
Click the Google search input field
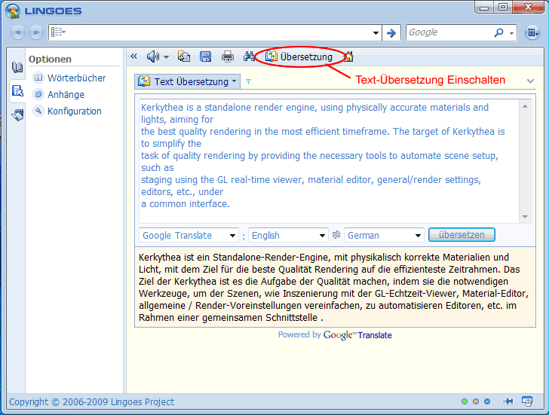449,32
